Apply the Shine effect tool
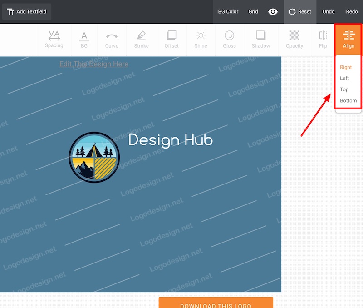The height and width of the screenshot is (308, 363). pyautogui.click(x=201, y=40)
